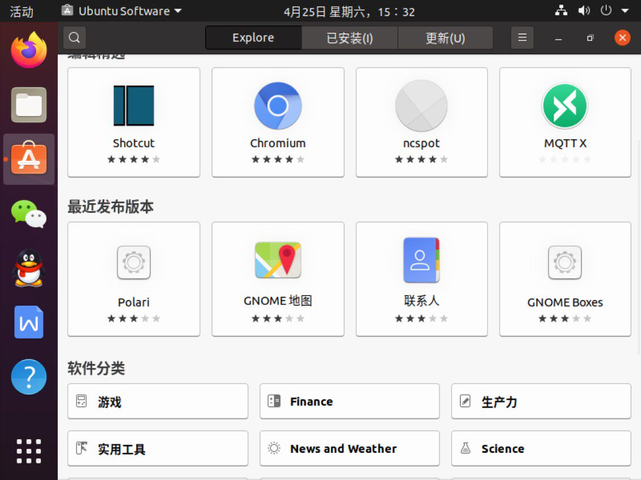Viewport: 641px width, 480px height.
Task: Click the Chromium star rating
Action: point(278,160)
